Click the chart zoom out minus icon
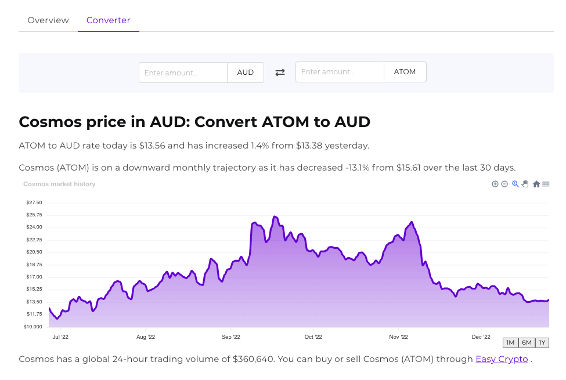 click(x=504, y=184)
